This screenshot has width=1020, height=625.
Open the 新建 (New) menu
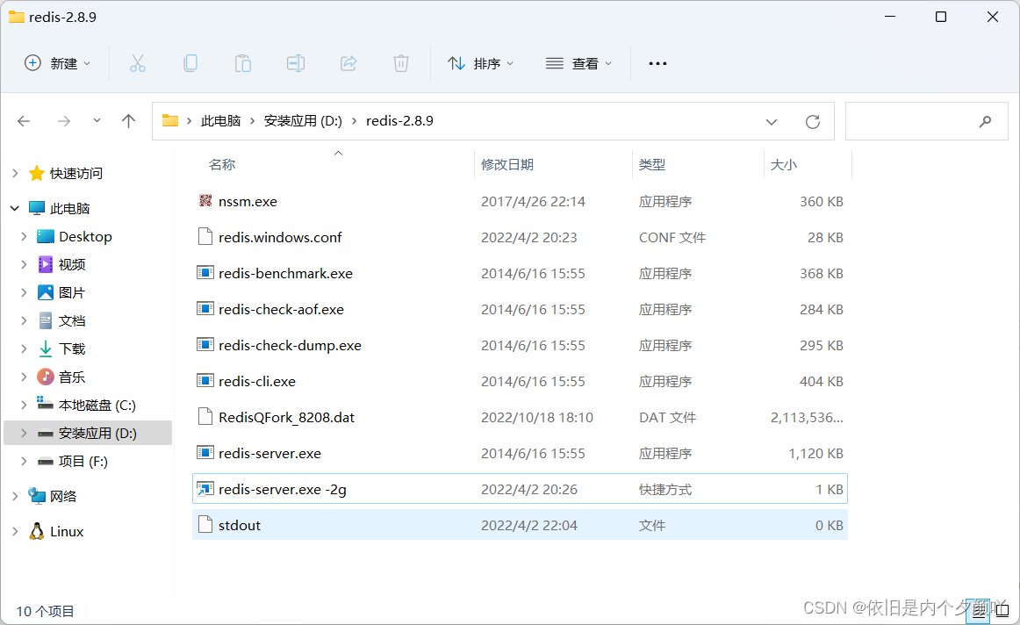(57, 62)
